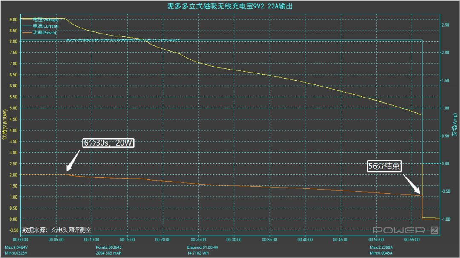
Task: Click the 00:35:00 time axis label
Action: tap(269, 240)
